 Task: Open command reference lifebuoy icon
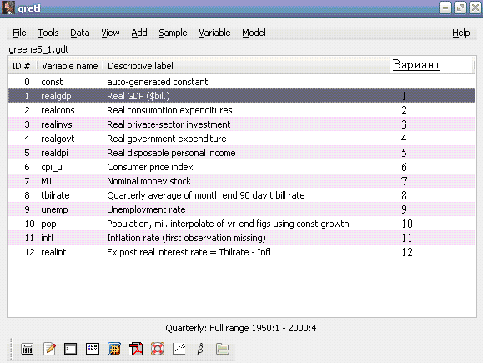click(158, 349)
